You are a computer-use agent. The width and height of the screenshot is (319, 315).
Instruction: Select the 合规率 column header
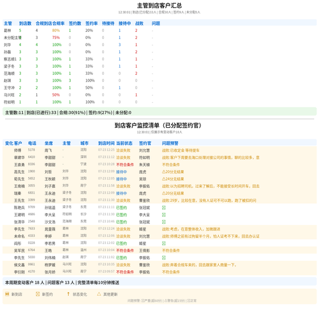pos(59,24)
